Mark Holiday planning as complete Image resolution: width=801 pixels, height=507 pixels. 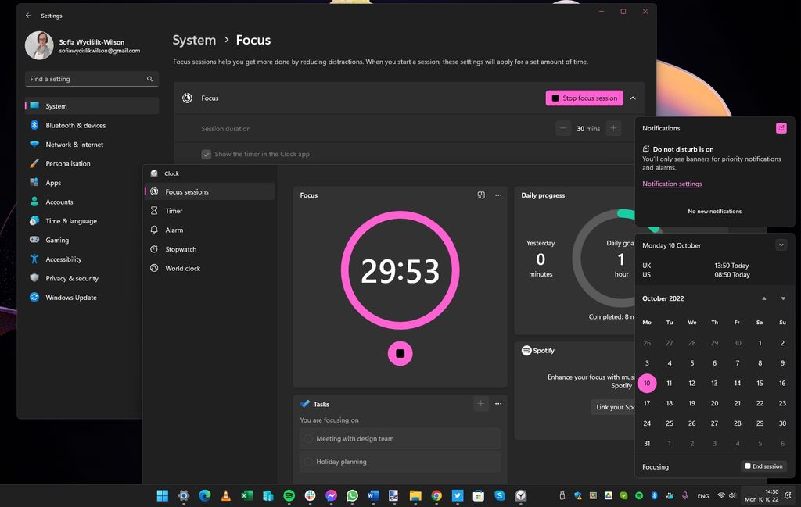307,461
